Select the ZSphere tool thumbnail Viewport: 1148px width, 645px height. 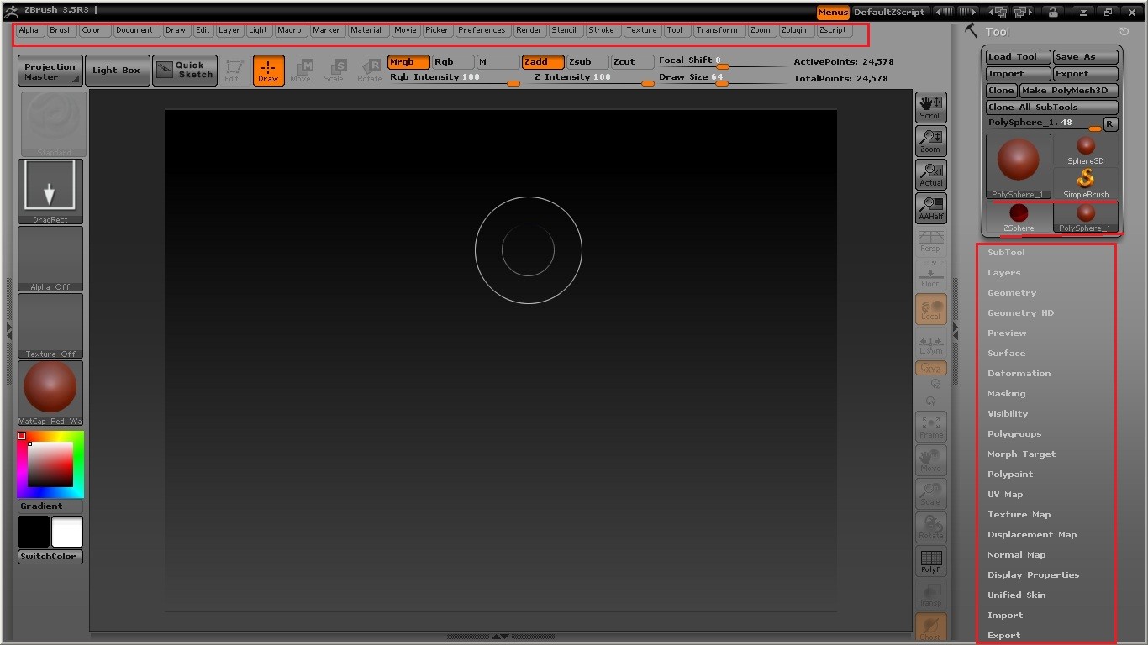pos(1018,217)
